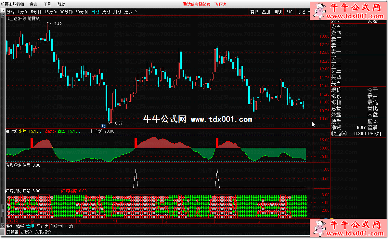Select the 复权 adjustment option
This screenshot has width=389, height=239.
pos(254,12)
